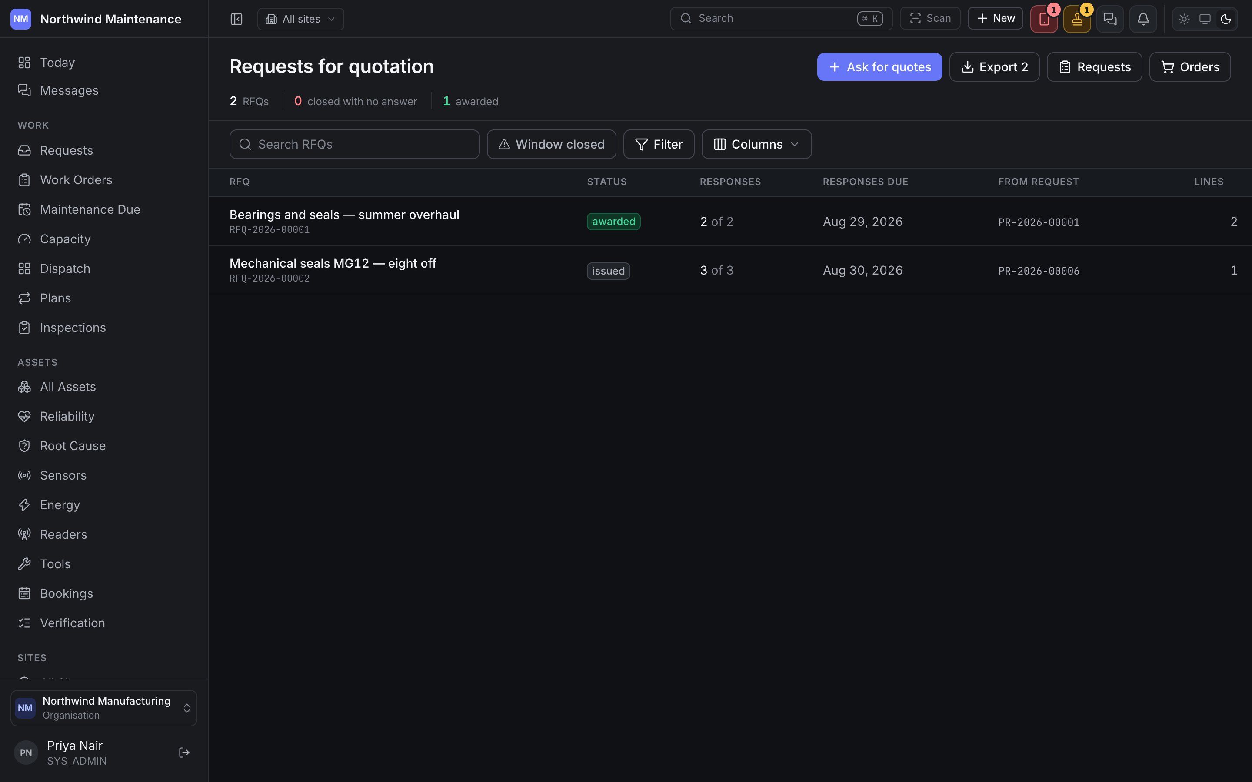Open the chat messages icon in top bar
The image size is (1252, 782).
coord(1110,19)
